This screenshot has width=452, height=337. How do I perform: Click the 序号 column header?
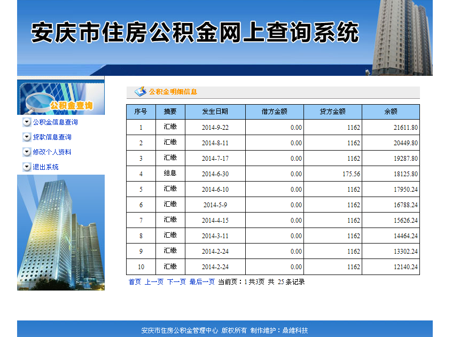141,112
